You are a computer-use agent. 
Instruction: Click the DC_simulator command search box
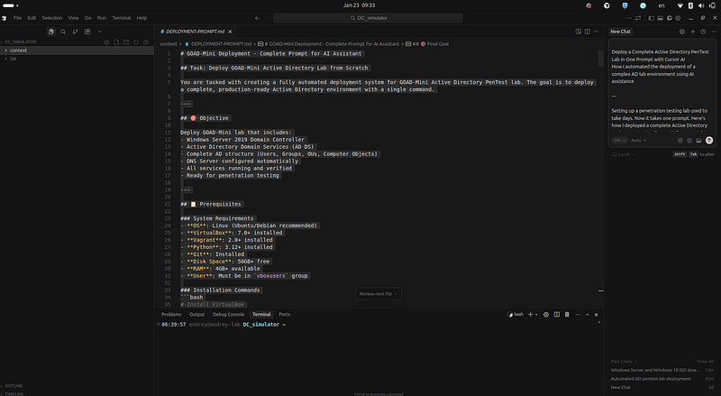[368, 18]
